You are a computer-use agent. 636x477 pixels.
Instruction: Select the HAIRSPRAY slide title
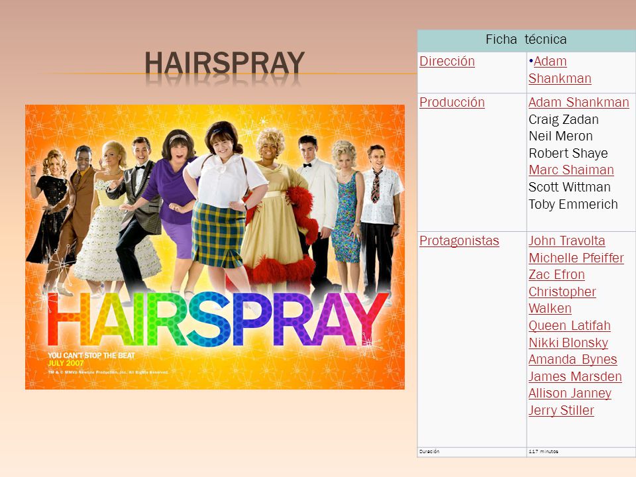tap(225, 63)
